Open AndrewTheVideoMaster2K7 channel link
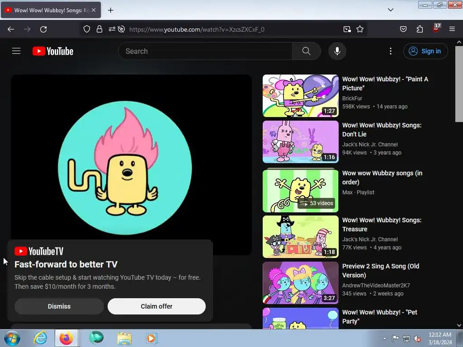The image size is (463, 347). [x=376, y=286]
